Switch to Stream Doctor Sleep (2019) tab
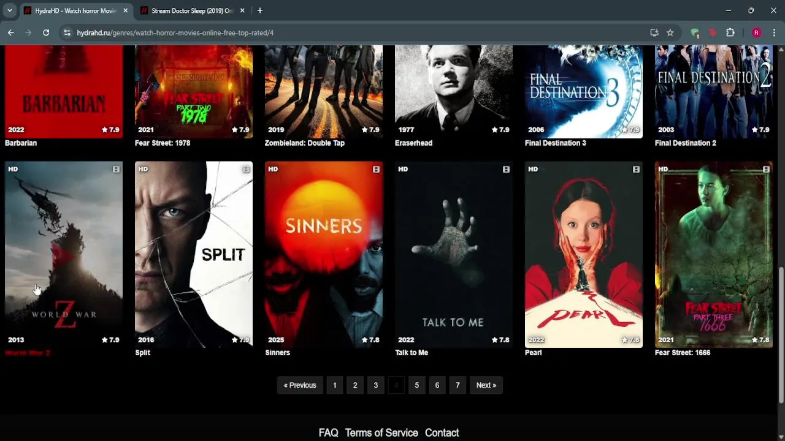This screenshot has width=785, height=441. (x=193, y=10)
